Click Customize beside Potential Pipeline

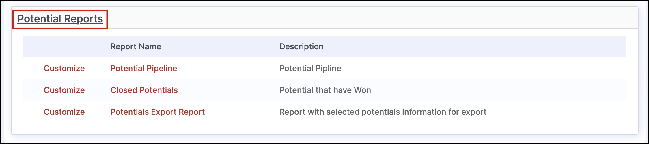coord(64,68)
